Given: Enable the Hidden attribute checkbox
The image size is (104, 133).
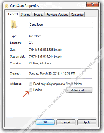Looking at the screenshot, I should tap(31, 90).
